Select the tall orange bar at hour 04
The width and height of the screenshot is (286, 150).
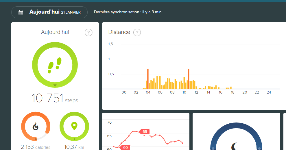[148, 79]
